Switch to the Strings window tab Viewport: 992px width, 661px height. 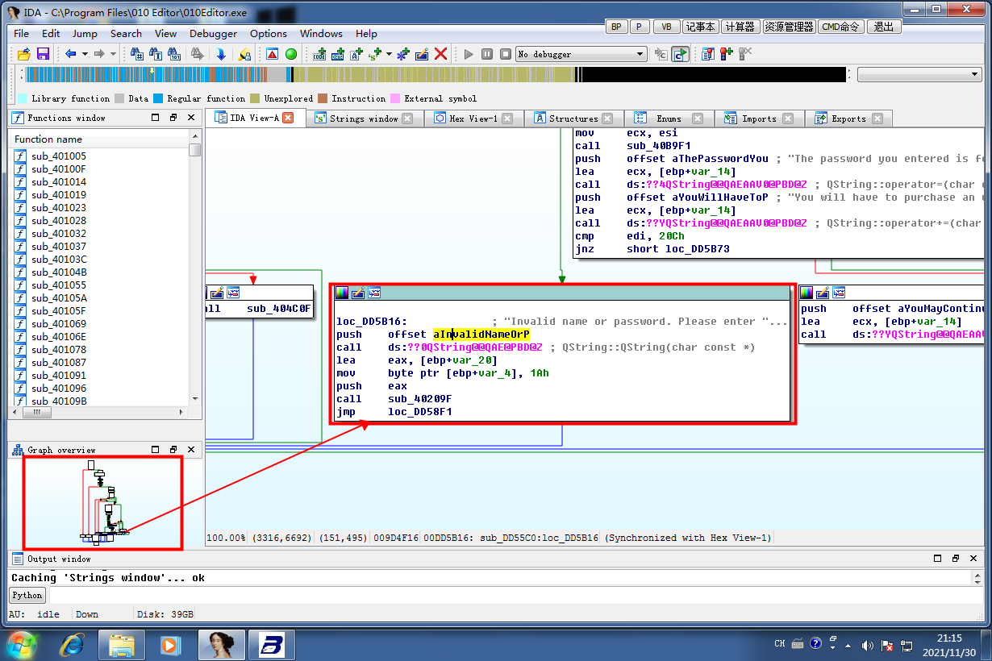point(363,118)
